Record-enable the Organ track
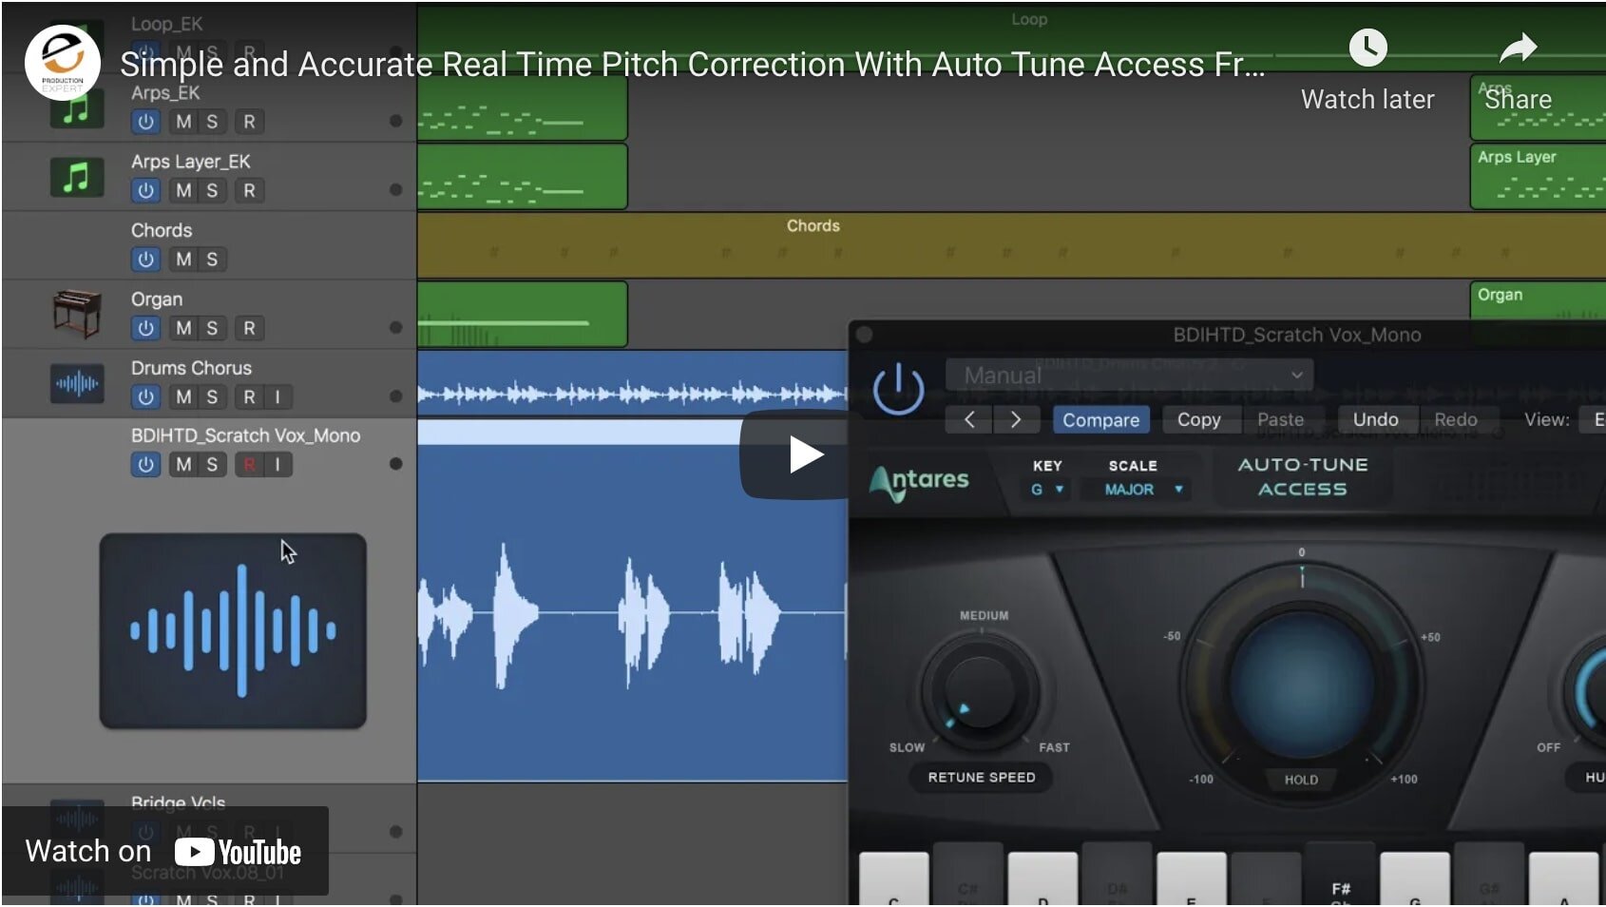Screen dimensions: 1606x907 point(249,328)
